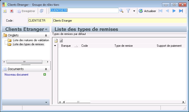Screen dimensions: 189x112
Task: Click the CLIENTSETR search input field
Action: click(x=84, y=11)
